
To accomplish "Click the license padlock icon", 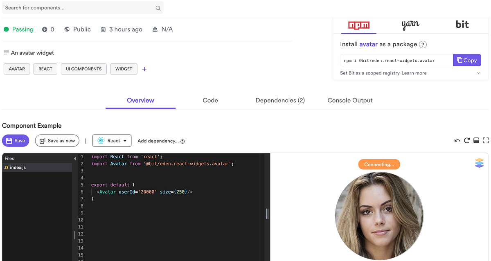I will click(154, 29).
